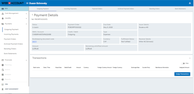Open the DCA sidebar entry
Screen dimensions: 194x94
tap(14, 9)
